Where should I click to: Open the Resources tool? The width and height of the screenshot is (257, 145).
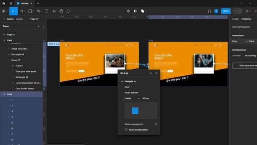pyautogui.click(x=54, y=11)
